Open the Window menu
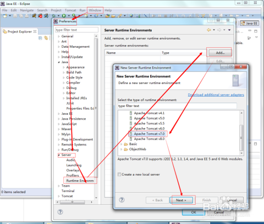 pos(95,10)
